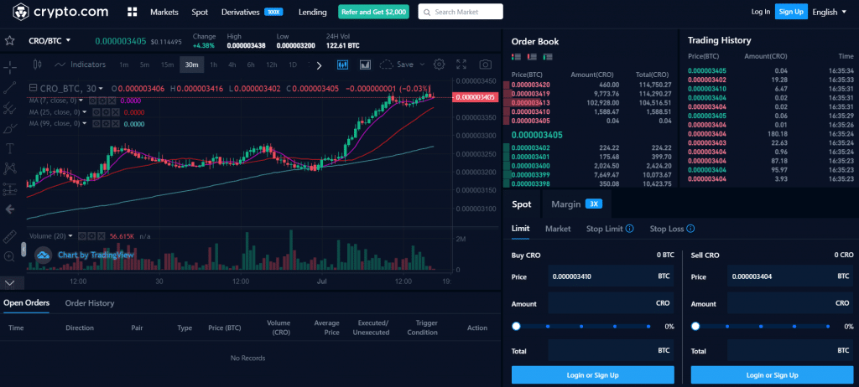Screen dimensions: 859x387
Task: Click Sign Up button in header
Action: pos(791,12)
